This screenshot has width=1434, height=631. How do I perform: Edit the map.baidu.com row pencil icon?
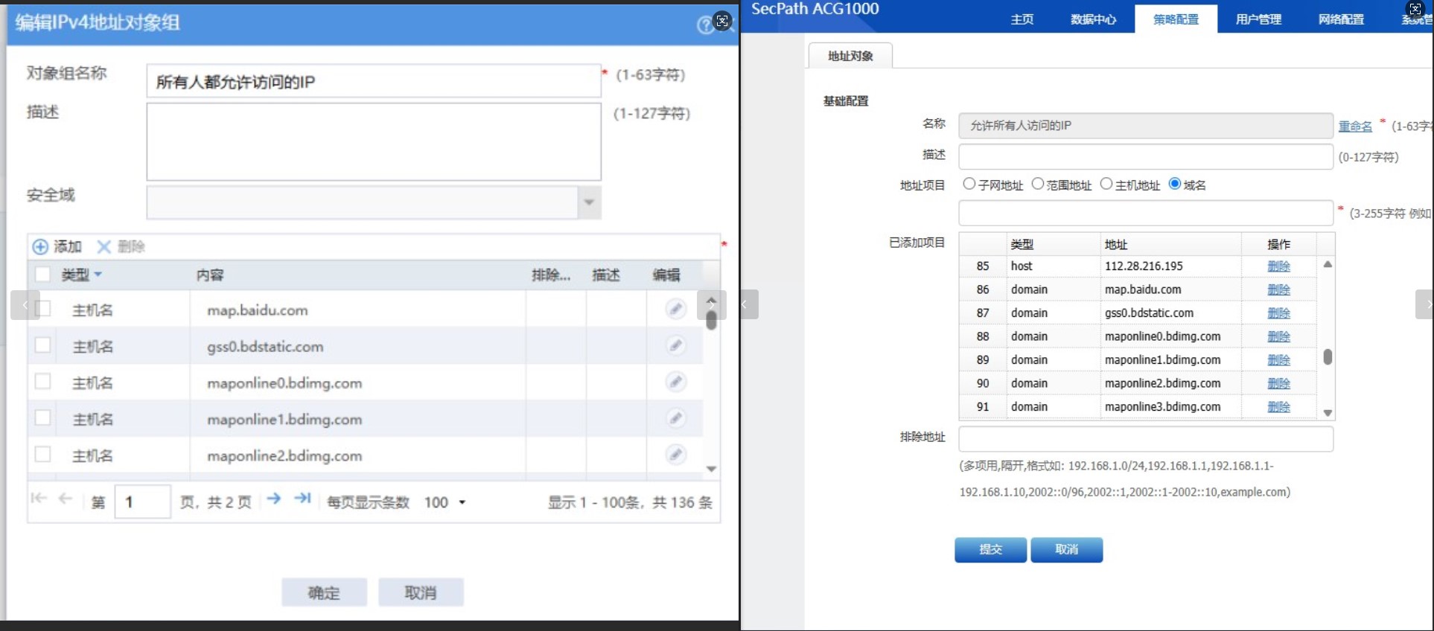[x=675, y=309]
